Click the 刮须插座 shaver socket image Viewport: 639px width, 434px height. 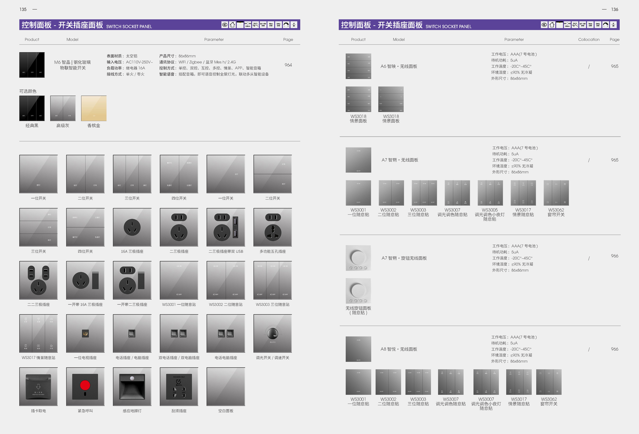(x=179, y=386)
